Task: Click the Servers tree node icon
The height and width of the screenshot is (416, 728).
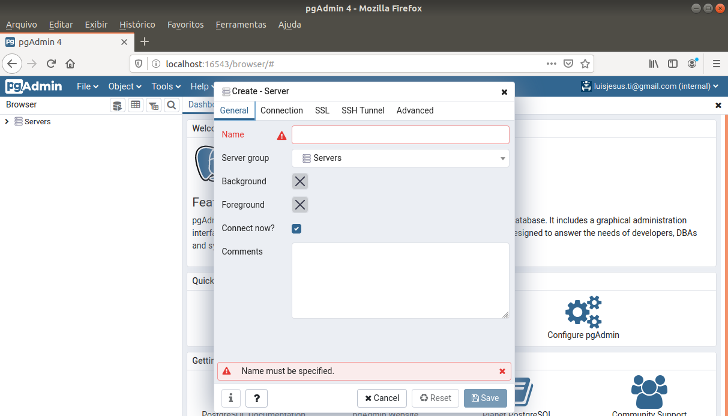Action: tap(19, 121)
